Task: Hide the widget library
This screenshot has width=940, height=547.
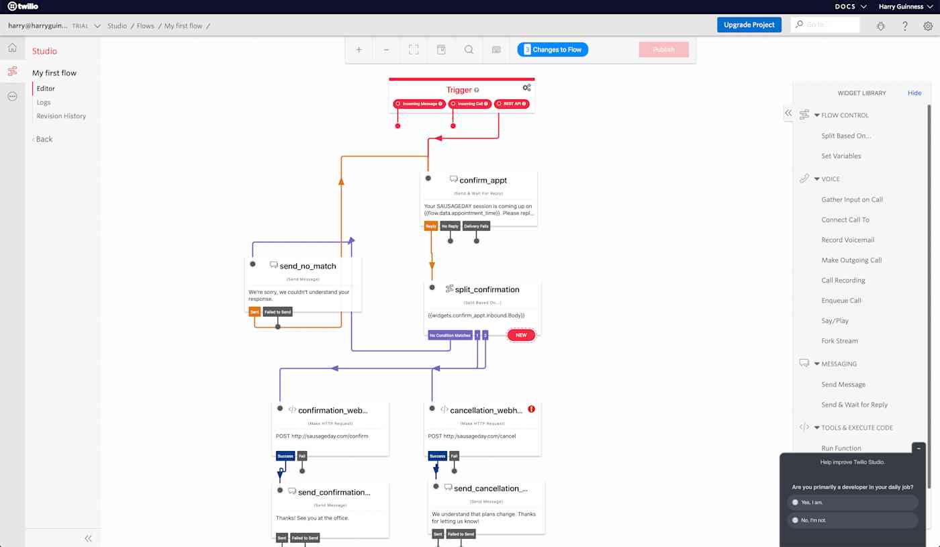Action: [914, 93]
